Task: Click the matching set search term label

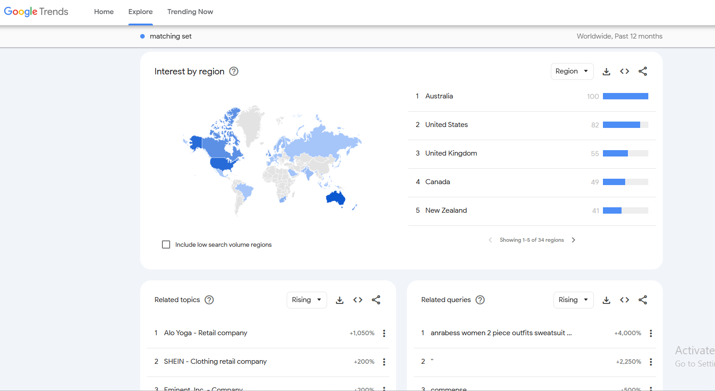Action: tap(171, 36)
